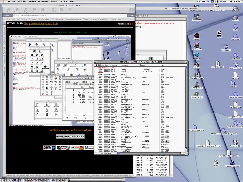Click the horizontal scroll right arrow in CODE window
This screenshot has width=243, height=182.
coord(184,153)
